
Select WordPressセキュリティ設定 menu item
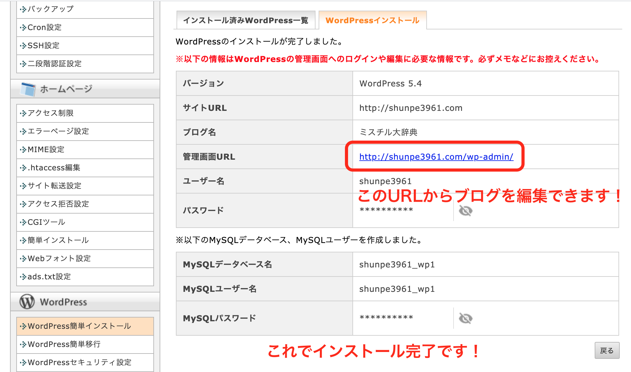[85, 363]
